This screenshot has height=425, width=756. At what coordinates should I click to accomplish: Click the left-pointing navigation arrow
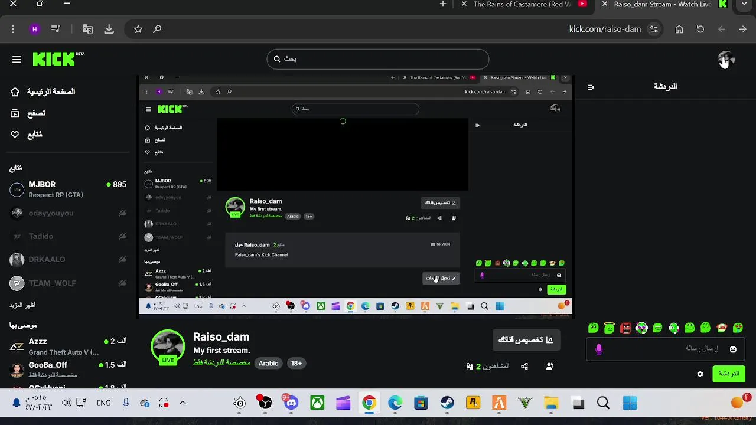tap(722, 29)
